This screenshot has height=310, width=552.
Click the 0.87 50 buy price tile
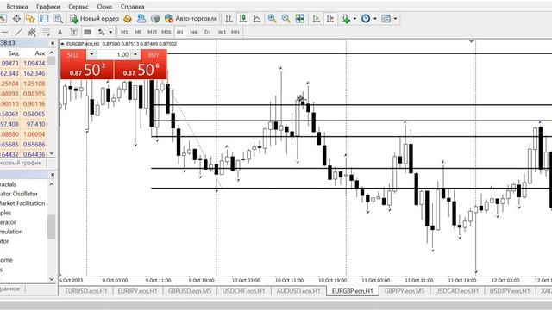point(141,70)
